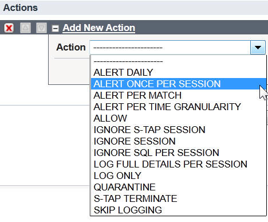Collapse the Add New Action section
Screen dimensions: 268x222
coord(56,29)
